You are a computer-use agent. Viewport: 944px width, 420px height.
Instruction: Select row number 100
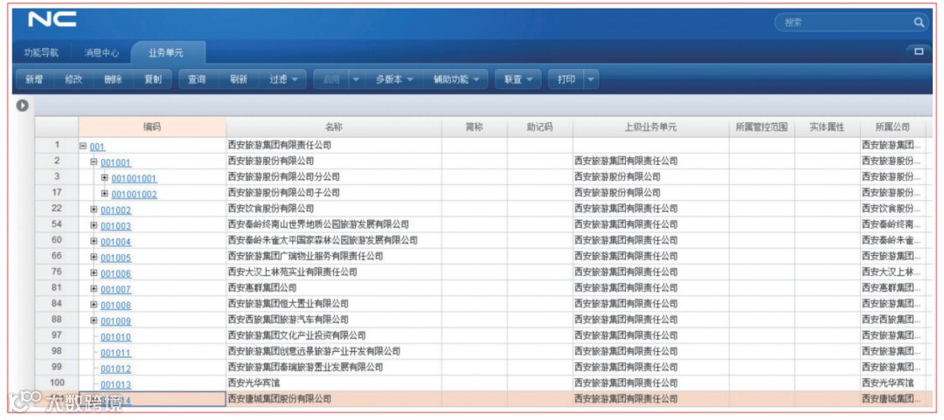[x=57, y=382]
